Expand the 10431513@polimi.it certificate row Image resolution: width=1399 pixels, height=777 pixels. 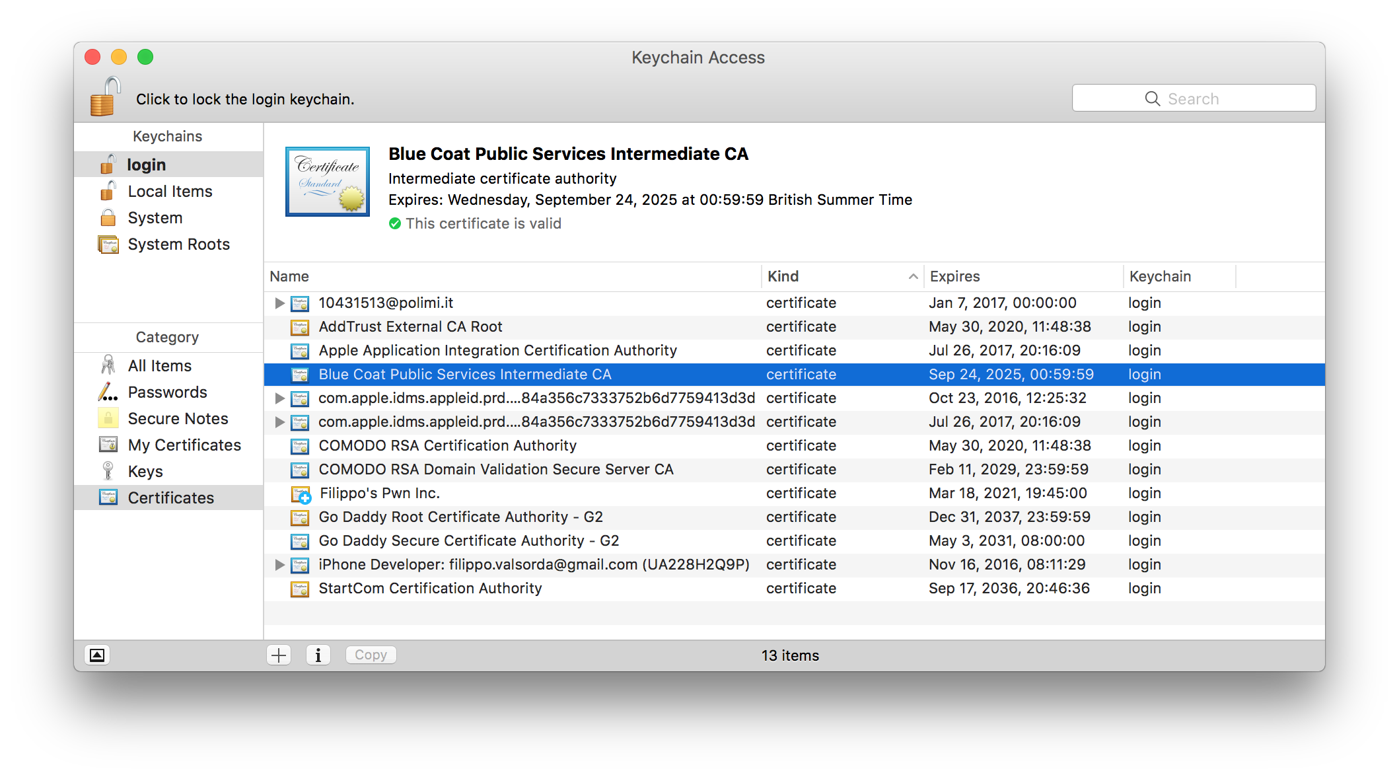tap(279, 303)
